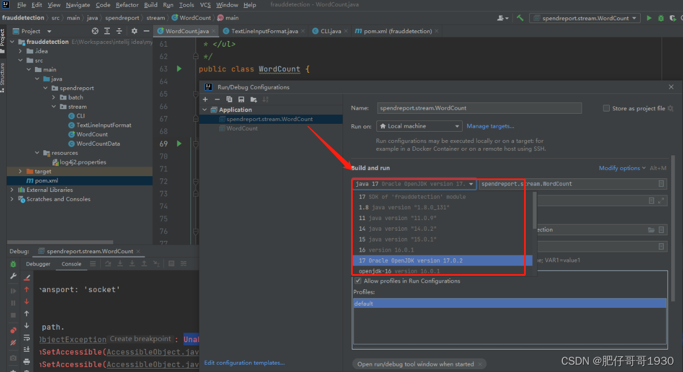The image size is (683, 372).
Task: Click Manage targets link
Action: tap(490, 126)
